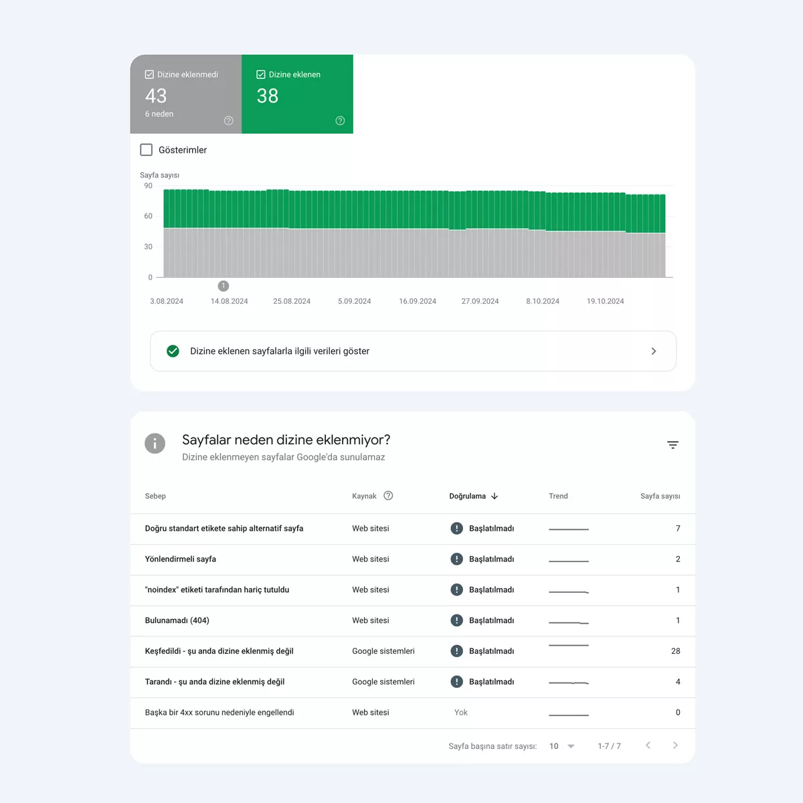Open Tarandı - şu anda dizine eklenmiş değil row
This screenshot has width=803, height=803.
pos(413,682)
